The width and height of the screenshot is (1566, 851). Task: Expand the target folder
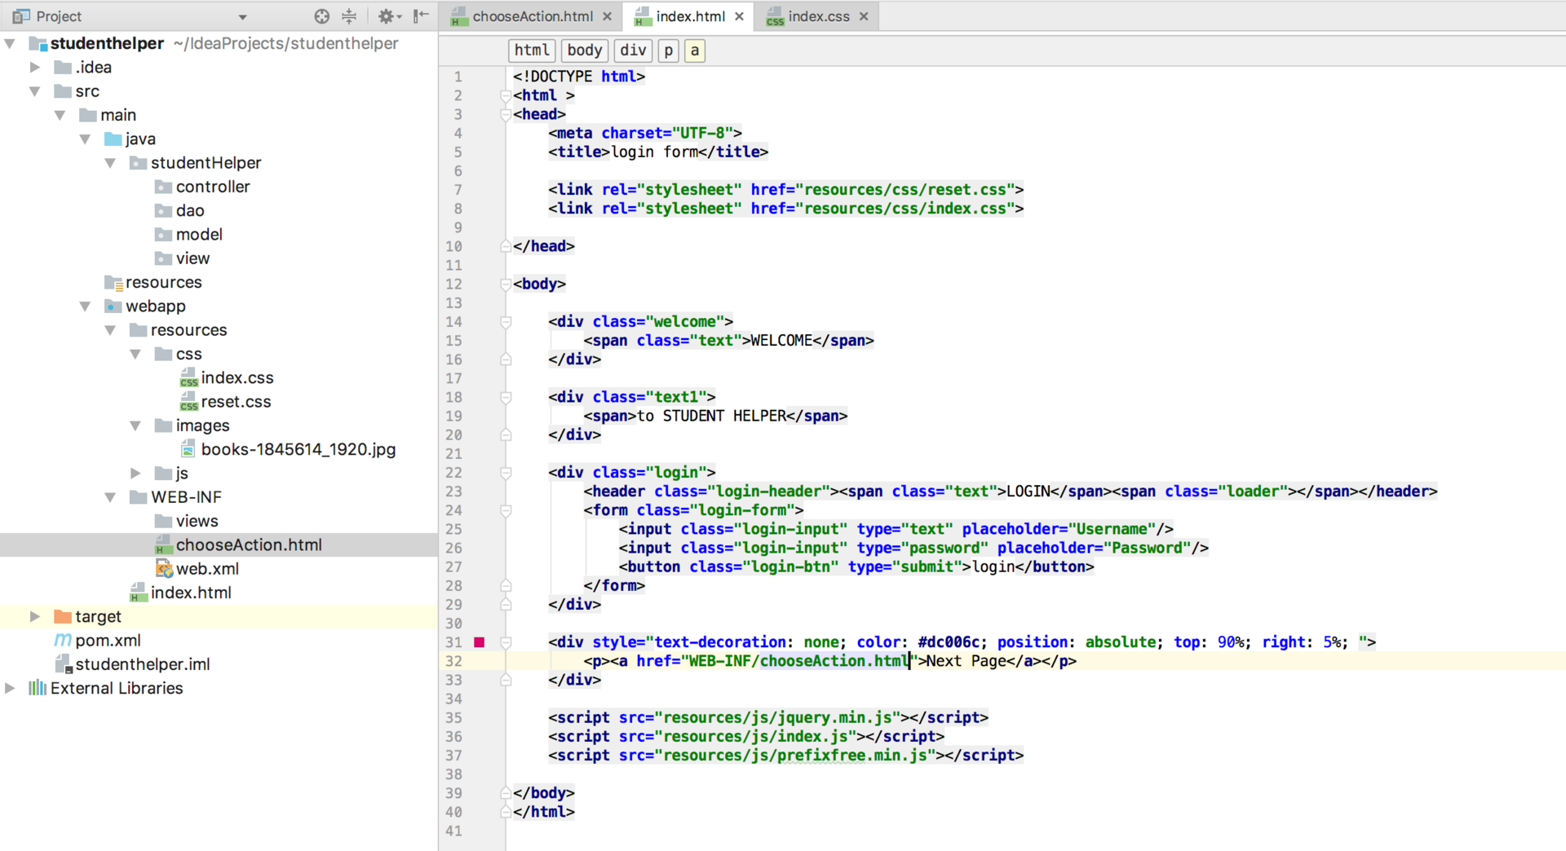(35, 616)
